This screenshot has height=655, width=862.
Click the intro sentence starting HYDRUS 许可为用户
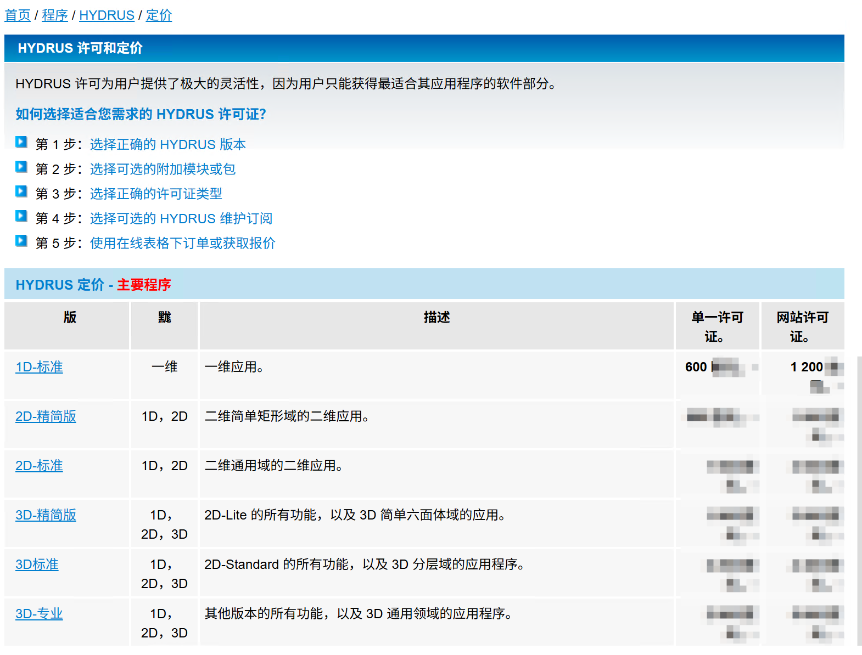click(x=288, y=83)
